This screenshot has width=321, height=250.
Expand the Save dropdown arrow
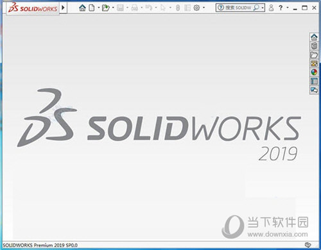[x=127, y=8]
